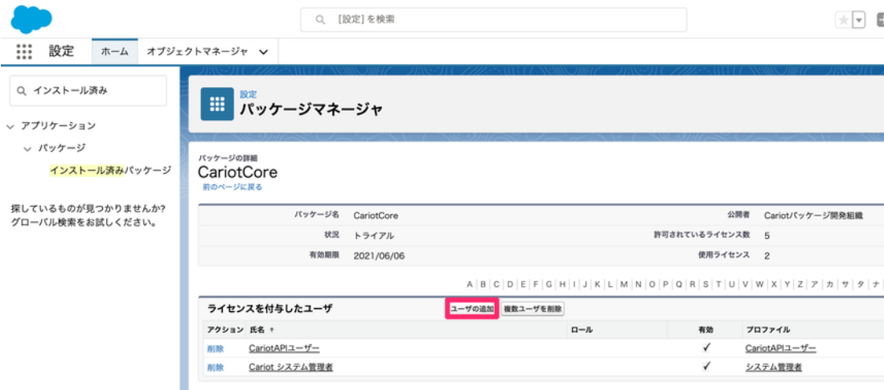Filter users by kana ア

pyautogui.click(x=815, y=284)
